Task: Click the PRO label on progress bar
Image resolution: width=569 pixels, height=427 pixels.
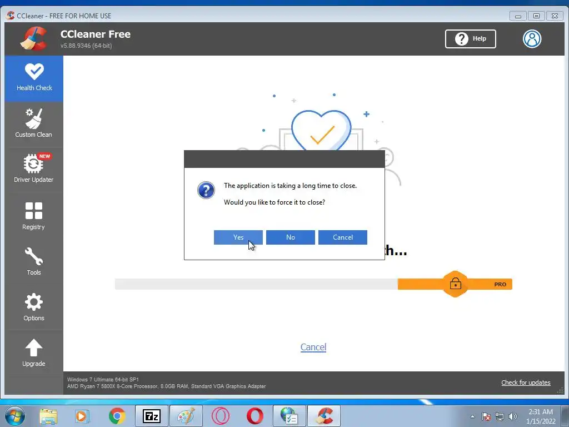Action: click(x=500, y=284)
